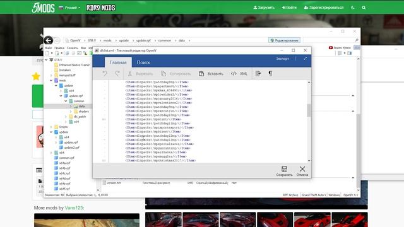Click the preview pane icon in OpenIV toolbar

click(349, 53)
